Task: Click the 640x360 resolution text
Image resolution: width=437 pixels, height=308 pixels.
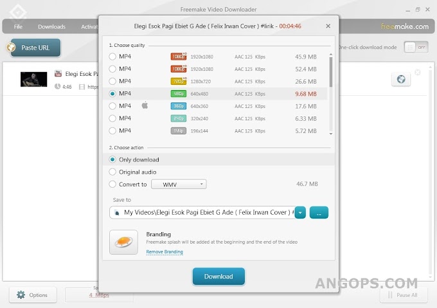Action: pos(199,106)
